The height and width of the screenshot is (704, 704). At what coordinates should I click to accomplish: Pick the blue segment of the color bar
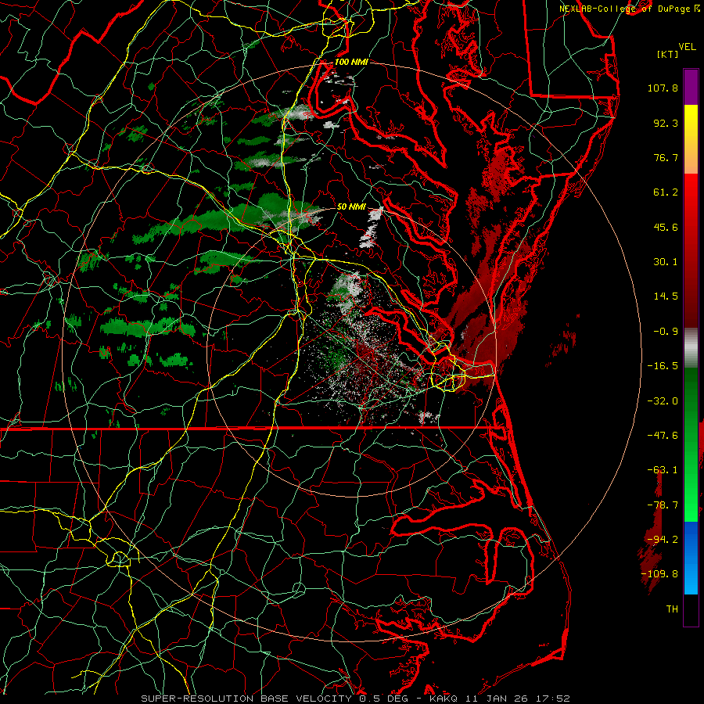point(691,558)
